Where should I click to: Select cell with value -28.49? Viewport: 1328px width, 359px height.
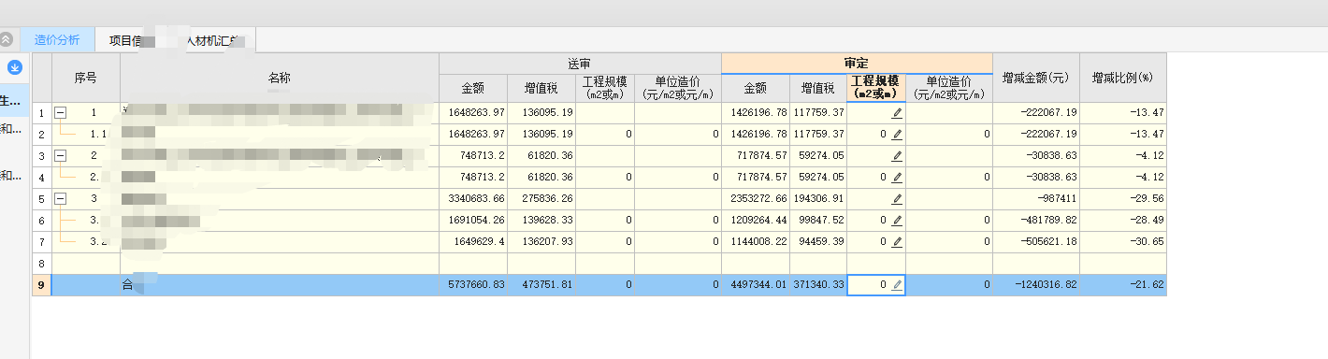[1122, 220]
